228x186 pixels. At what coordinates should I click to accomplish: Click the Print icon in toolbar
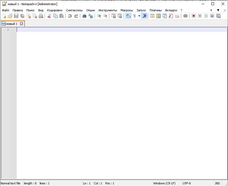(x=41, y=16)
